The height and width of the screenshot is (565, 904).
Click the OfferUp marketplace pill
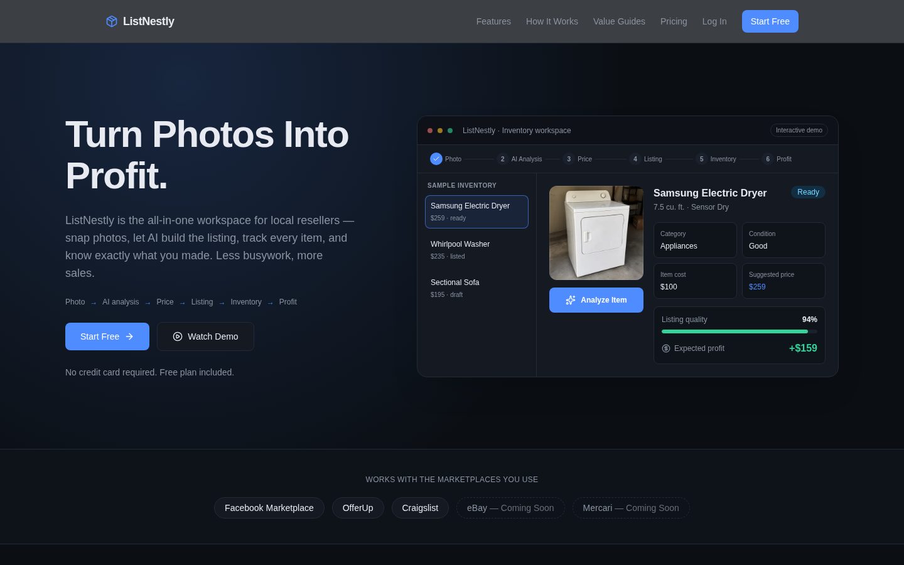tap(358, 508)
